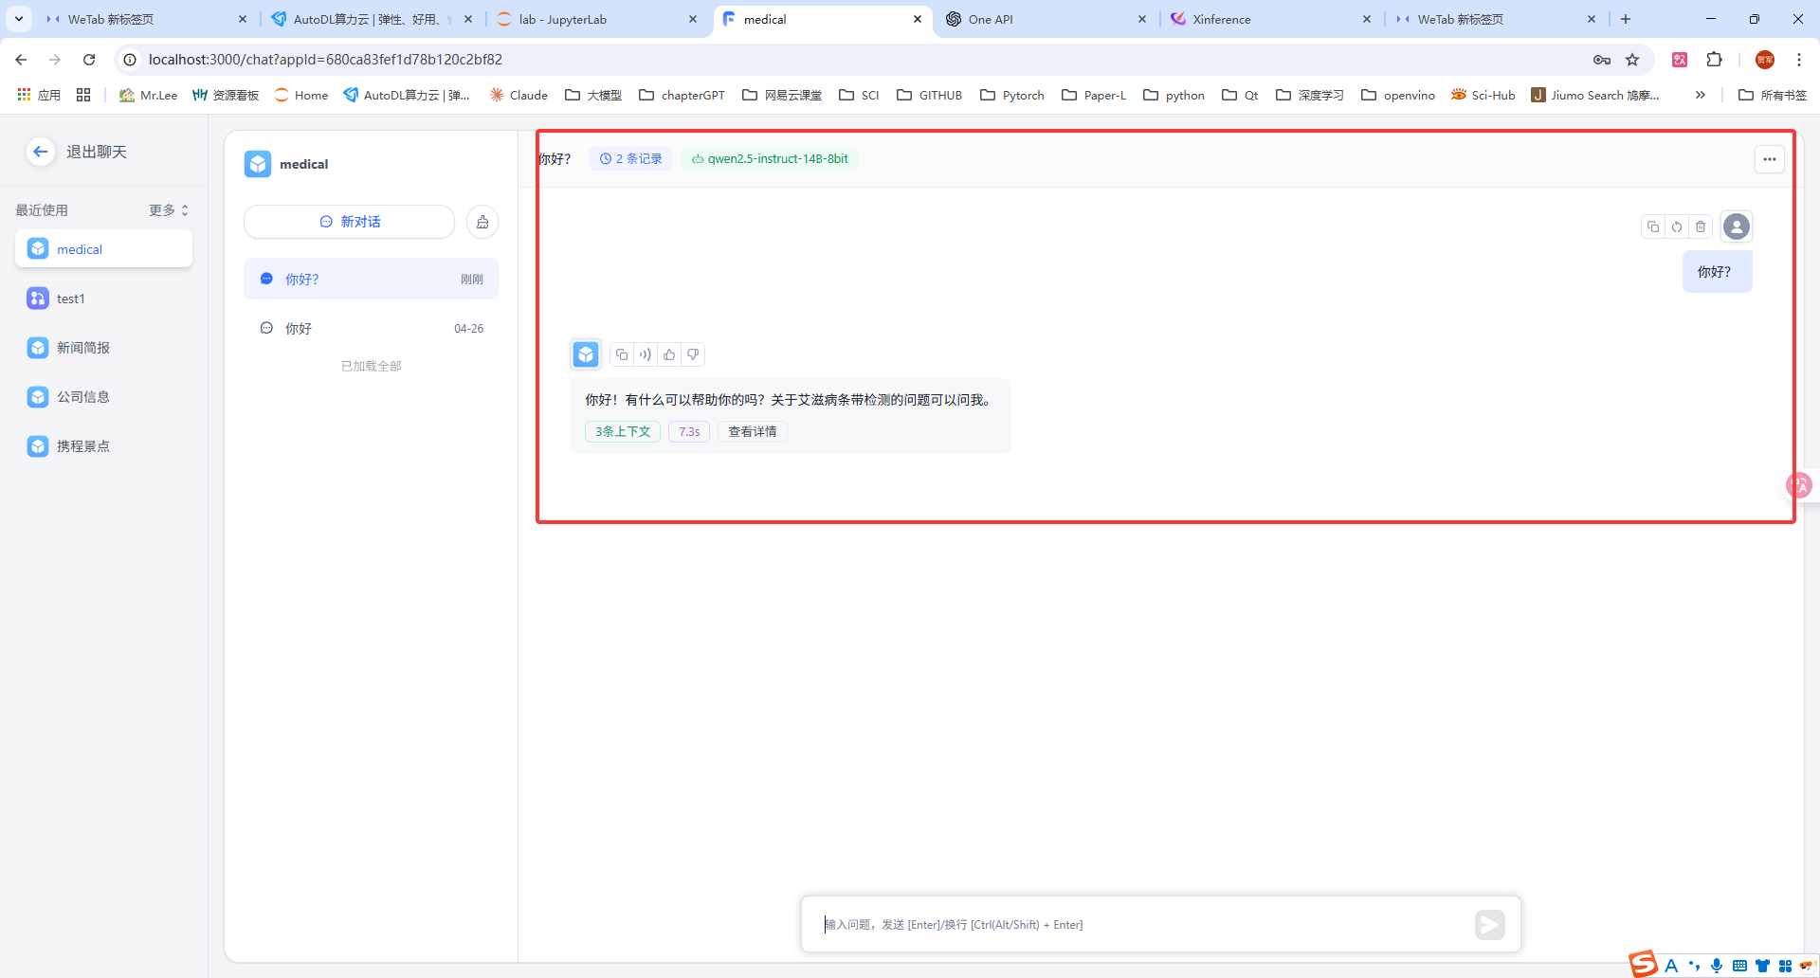
Task: Play the AI response as audio
Action: coord(646,354)
